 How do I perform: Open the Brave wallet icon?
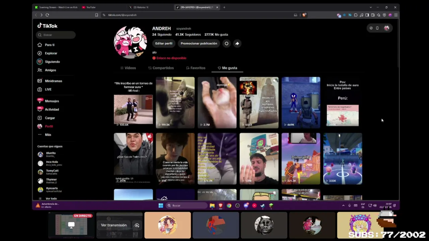click(373, 15)
